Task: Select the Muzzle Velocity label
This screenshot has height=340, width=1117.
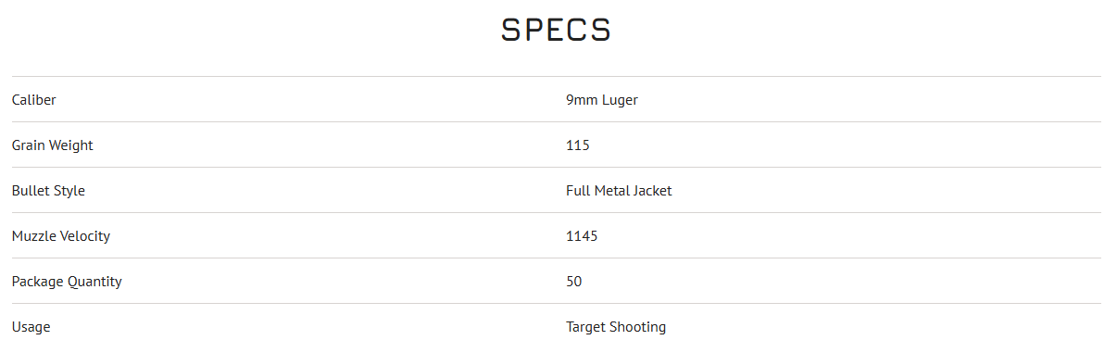Action: point(61,236)
